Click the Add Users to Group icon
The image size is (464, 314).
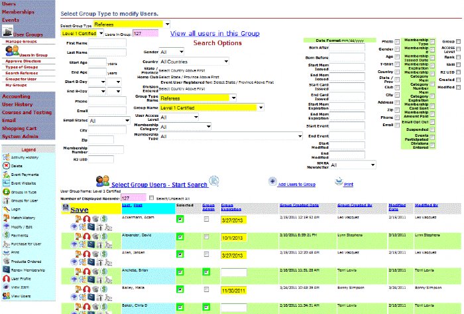(x=272, y=181)
